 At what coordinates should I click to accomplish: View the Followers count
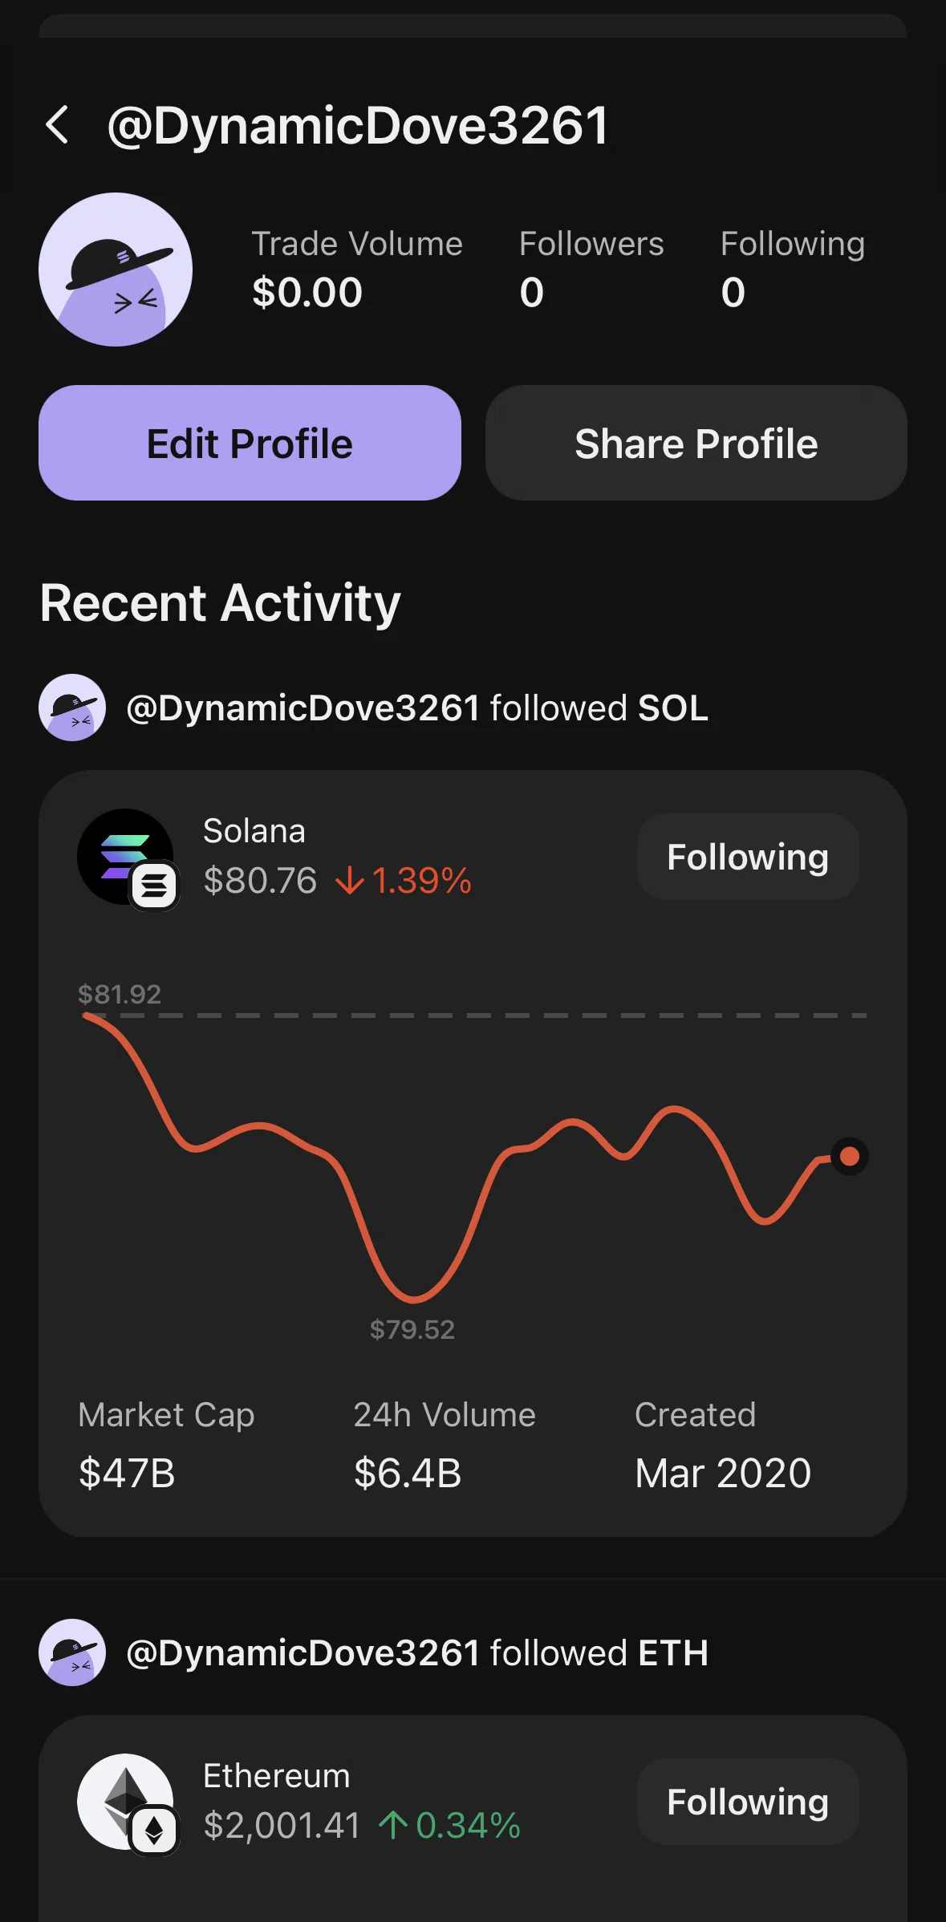(x=591, y=270)
